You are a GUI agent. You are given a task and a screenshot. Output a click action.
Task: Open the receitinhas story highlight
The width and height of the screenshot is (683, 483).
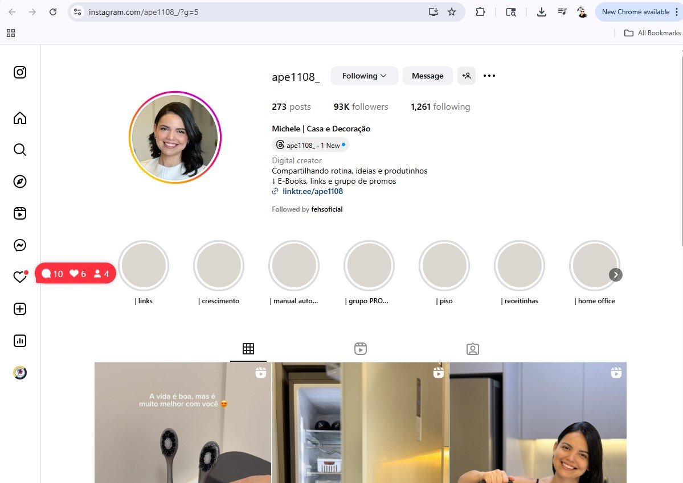[519, 266]
